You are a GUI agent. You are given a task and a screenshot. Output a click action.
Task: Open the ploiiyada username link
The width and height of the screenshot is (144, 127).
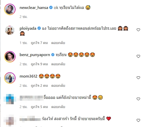pyautogui.click(x=28, y=28)
